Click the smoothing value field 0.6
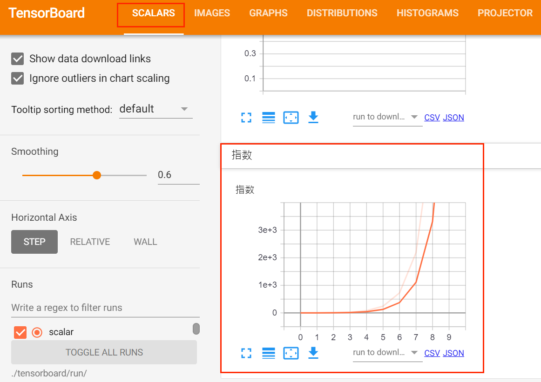This screenshot has width=541, height=382. coord(179,175)
